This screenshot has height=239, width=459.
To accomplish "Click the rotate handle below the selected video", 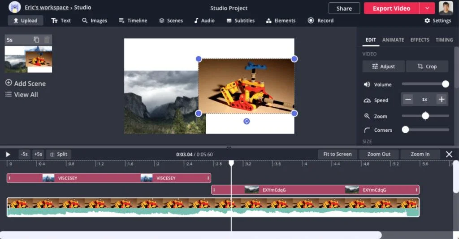I will [246, 121].
